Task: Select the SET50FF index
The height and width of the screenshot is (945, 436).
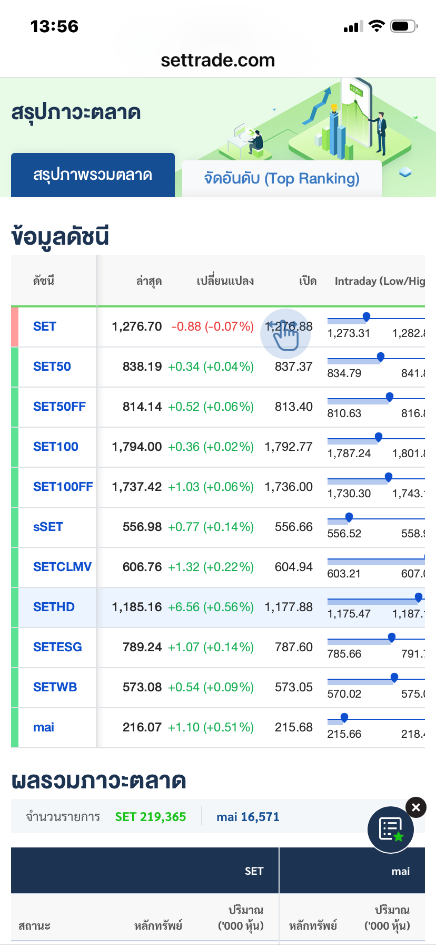Action: click(60, 407)
